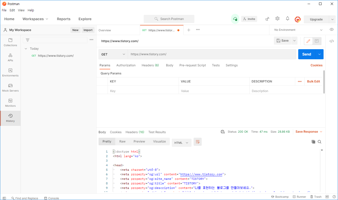Toggle the response line wrap icon
The height and width of the screenshot is (200, 338).
[x=198, y=142]
